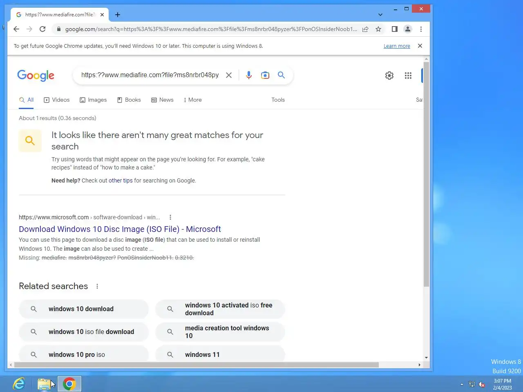Open the Microsoft result three-dot options
This screenshot has height=392, width=523.
click(x=170, y=217)
